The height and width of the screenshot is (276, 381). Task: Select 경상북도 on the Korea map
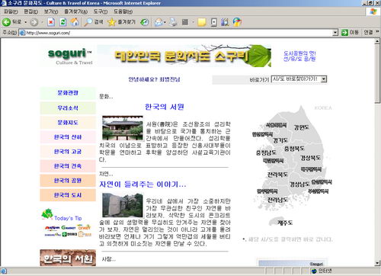pos(310,158)
